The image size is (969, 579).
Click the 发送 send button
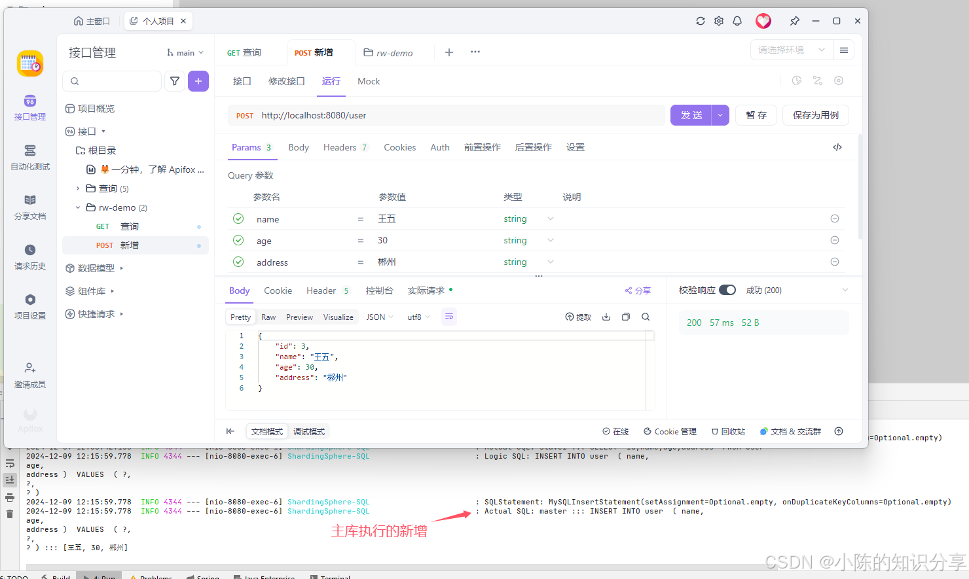click(691, 114)
